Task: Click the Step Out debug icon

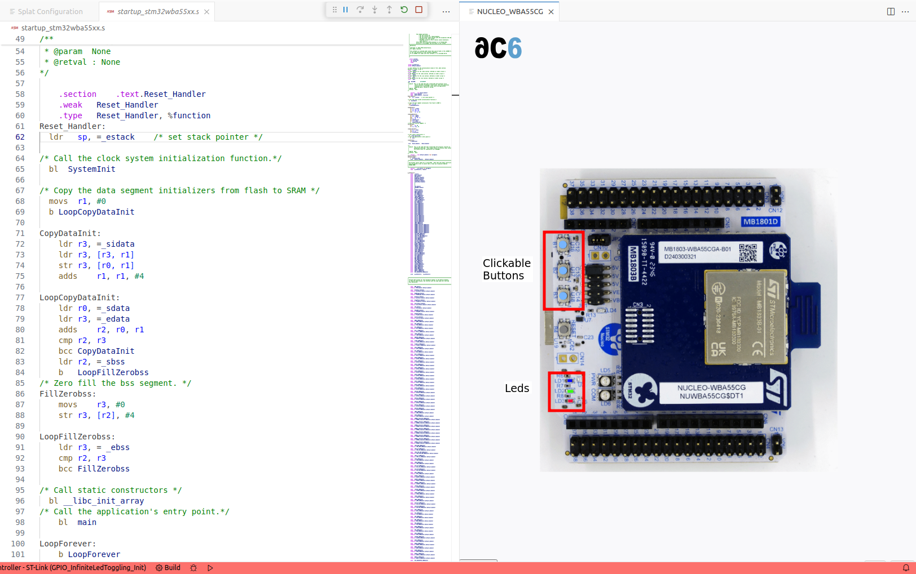Action: pos(389,10)
